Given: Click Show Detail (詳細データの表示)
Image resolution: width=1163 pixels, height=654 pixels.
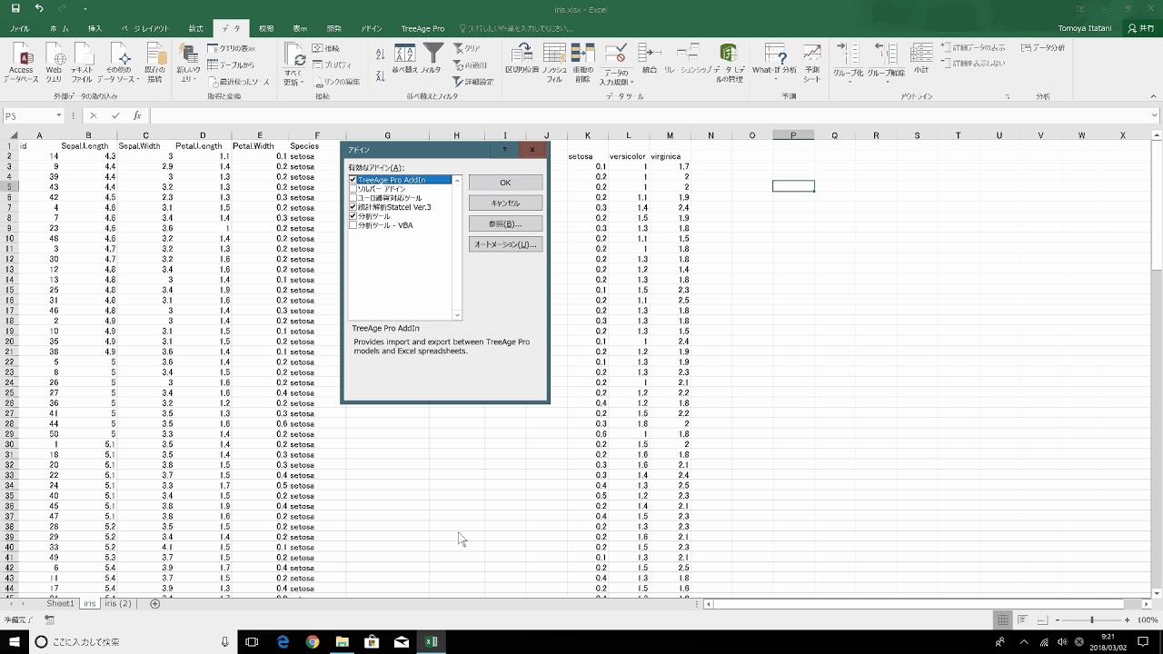Looking at the screenshot, I should [x=973, y=47].
